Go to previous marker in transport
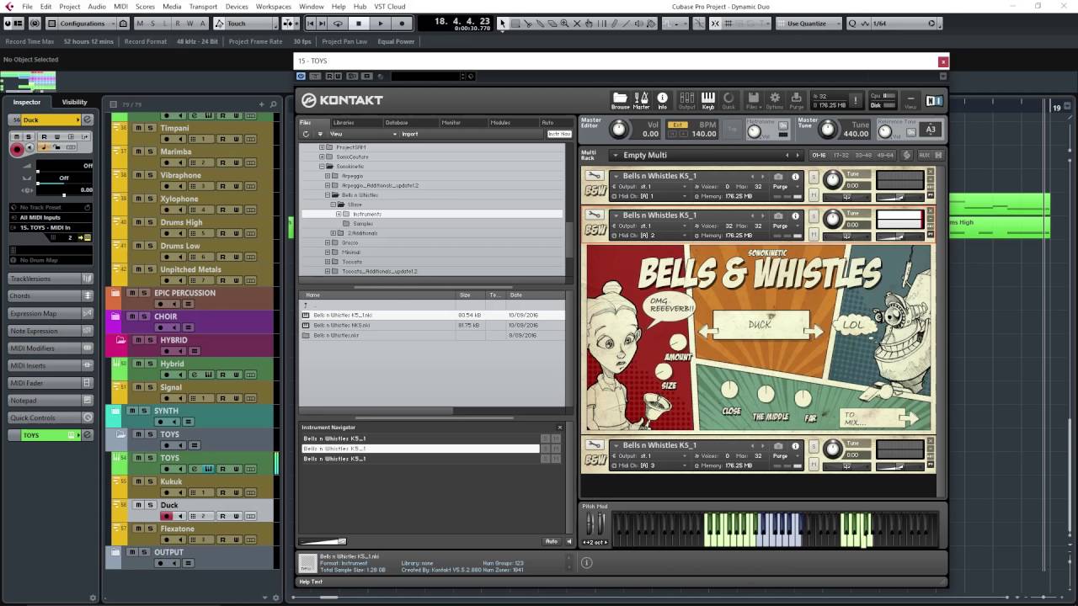The image size is (1078, 606). [312, 24]
